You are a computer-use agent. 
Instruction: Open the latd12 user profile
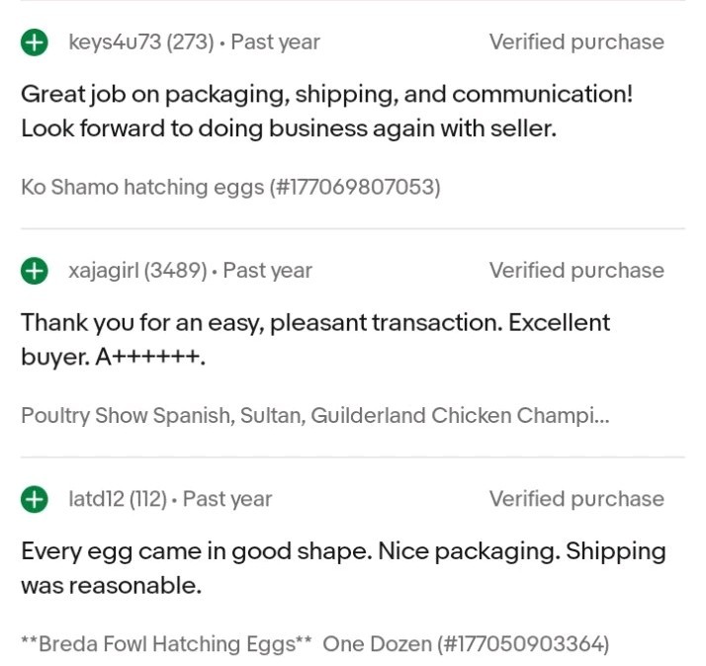tap(96, 499)
